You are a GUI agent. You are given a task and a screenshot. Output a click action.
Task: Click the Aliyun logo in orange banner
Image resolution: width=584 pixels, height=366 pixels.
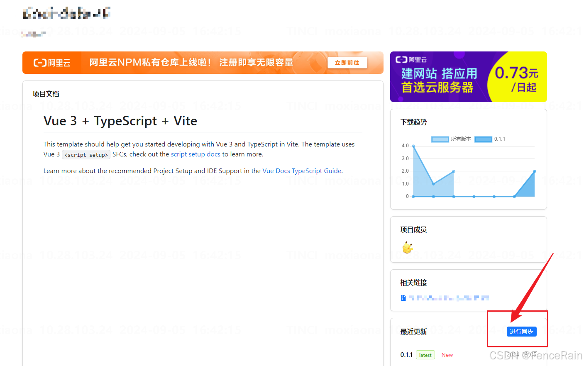click(x=52, y=63)
